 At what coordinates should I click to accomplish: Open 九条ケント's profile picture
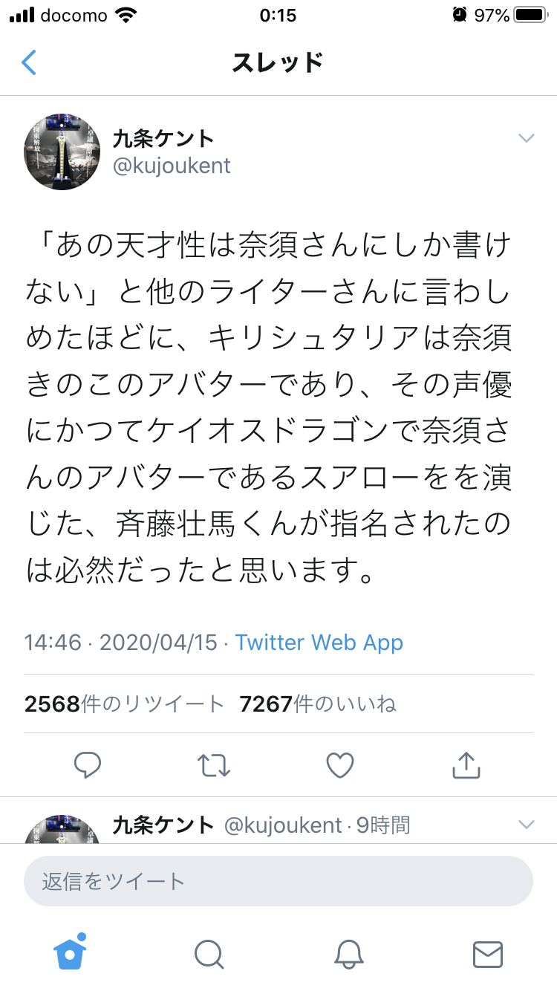[x=62, y=152]
